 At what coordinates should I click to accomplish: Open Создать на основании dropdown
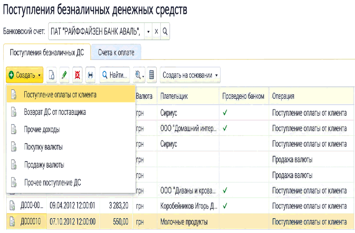pos(190,75)
